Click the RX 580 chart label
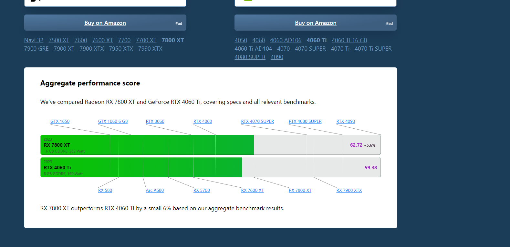510x247 pixels. tap(105, 190)
